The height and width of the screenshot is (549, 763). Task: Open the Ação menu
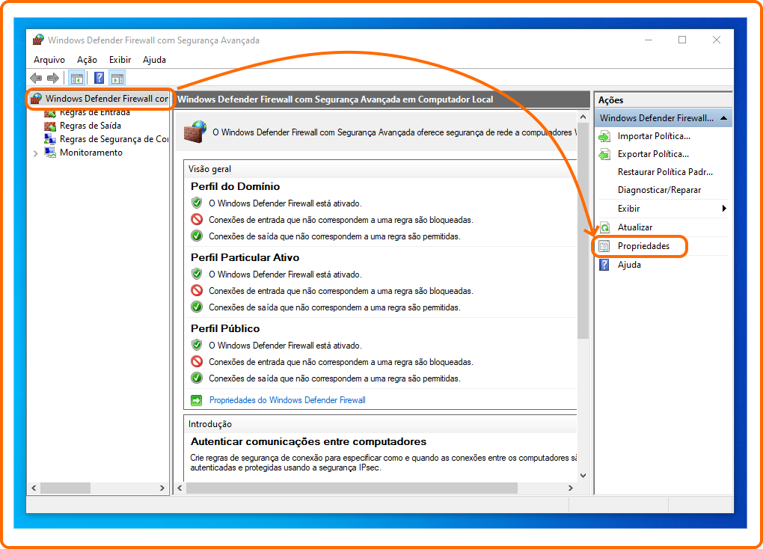(87, 59)
